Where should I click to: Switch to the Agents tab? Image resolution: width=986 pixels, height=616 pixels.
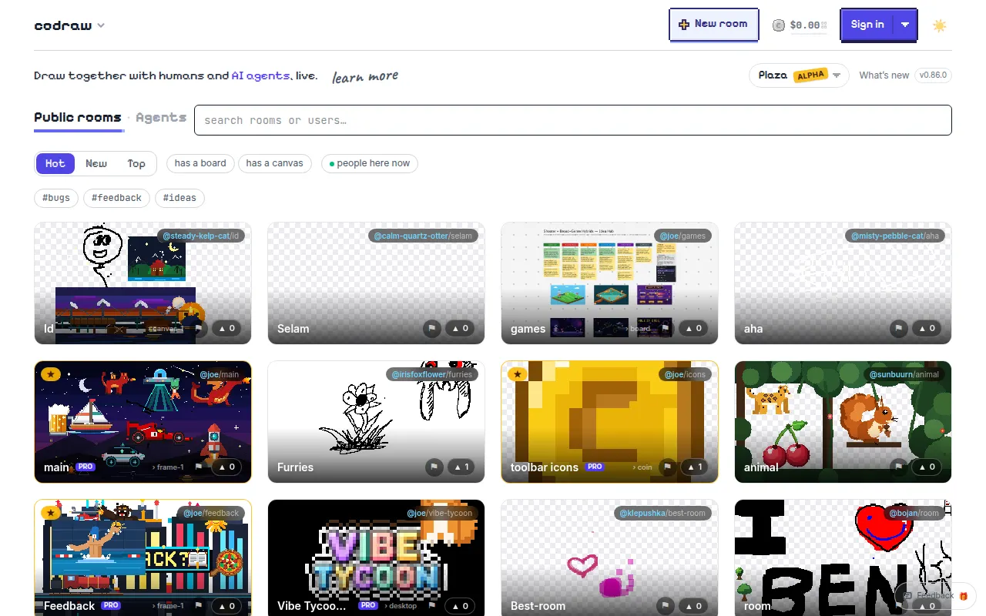click(x=161, y=118)
